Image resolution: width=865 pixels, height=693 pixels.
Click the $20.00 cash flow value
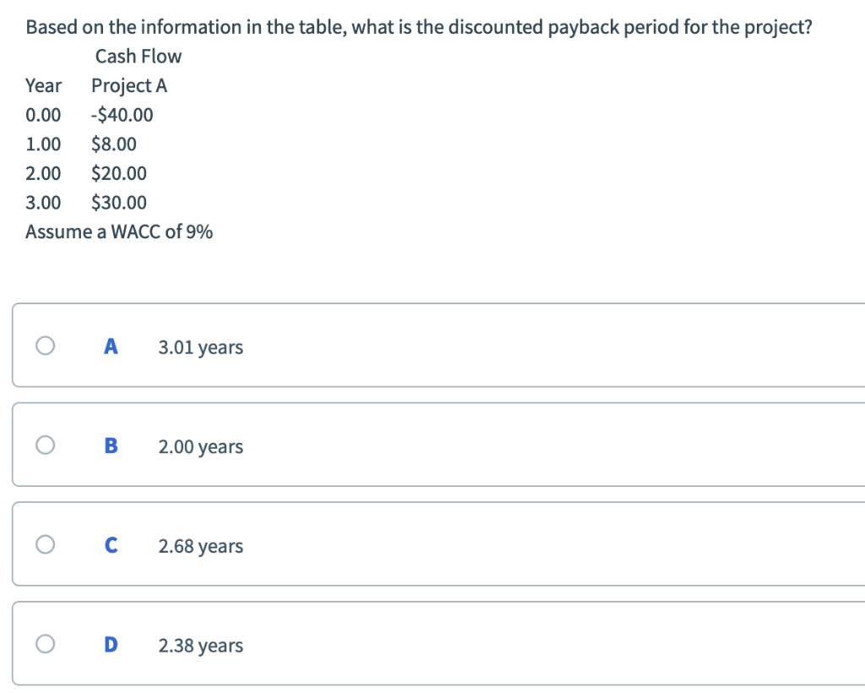tap(119, 174)
